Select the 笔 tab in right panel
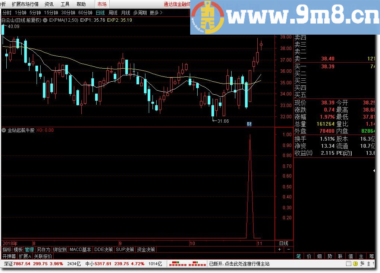Image resolution: width=380 pixels, height=273 pixels. (299, 256)
